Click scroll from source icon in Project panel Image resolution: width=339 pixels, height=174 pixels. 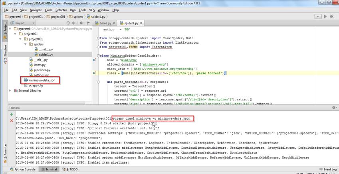tap(68, 23)
